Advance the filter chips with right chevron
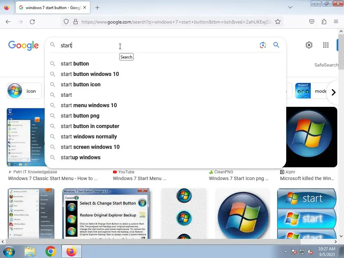 (x=333, y=92)
